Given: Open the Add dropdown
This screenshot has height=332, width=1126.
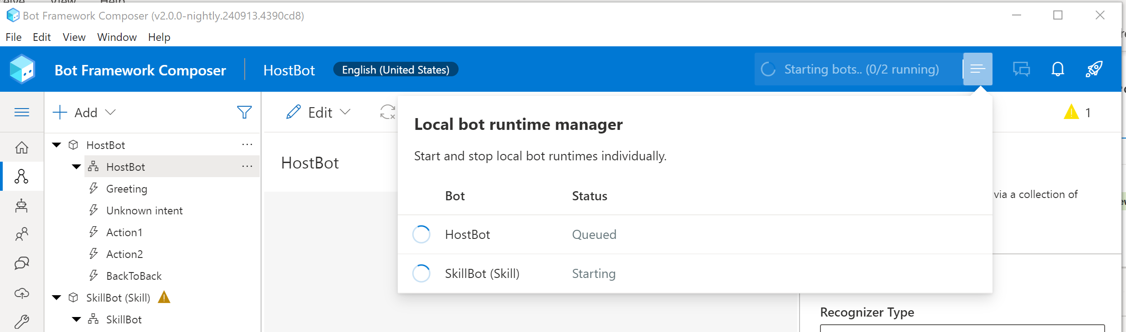Looking at the screenshot, I should (84, 112).
